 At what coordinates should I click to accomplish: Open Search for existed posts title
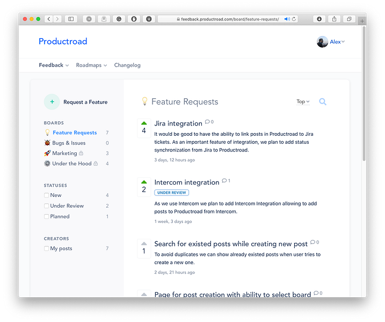coord(231,244)
